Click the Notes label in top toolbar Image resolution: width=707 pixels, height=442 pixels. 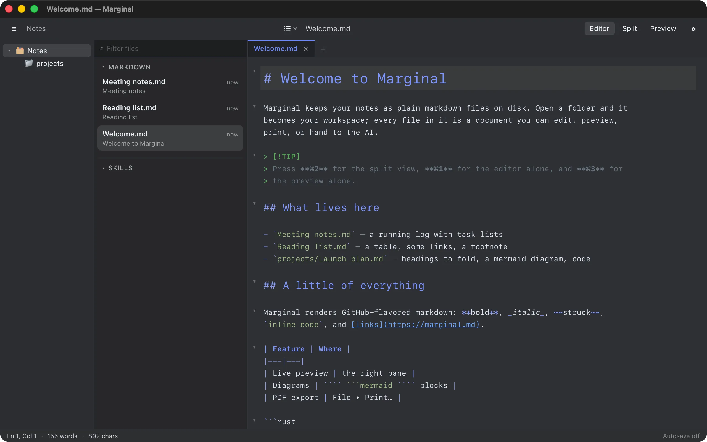36,29
